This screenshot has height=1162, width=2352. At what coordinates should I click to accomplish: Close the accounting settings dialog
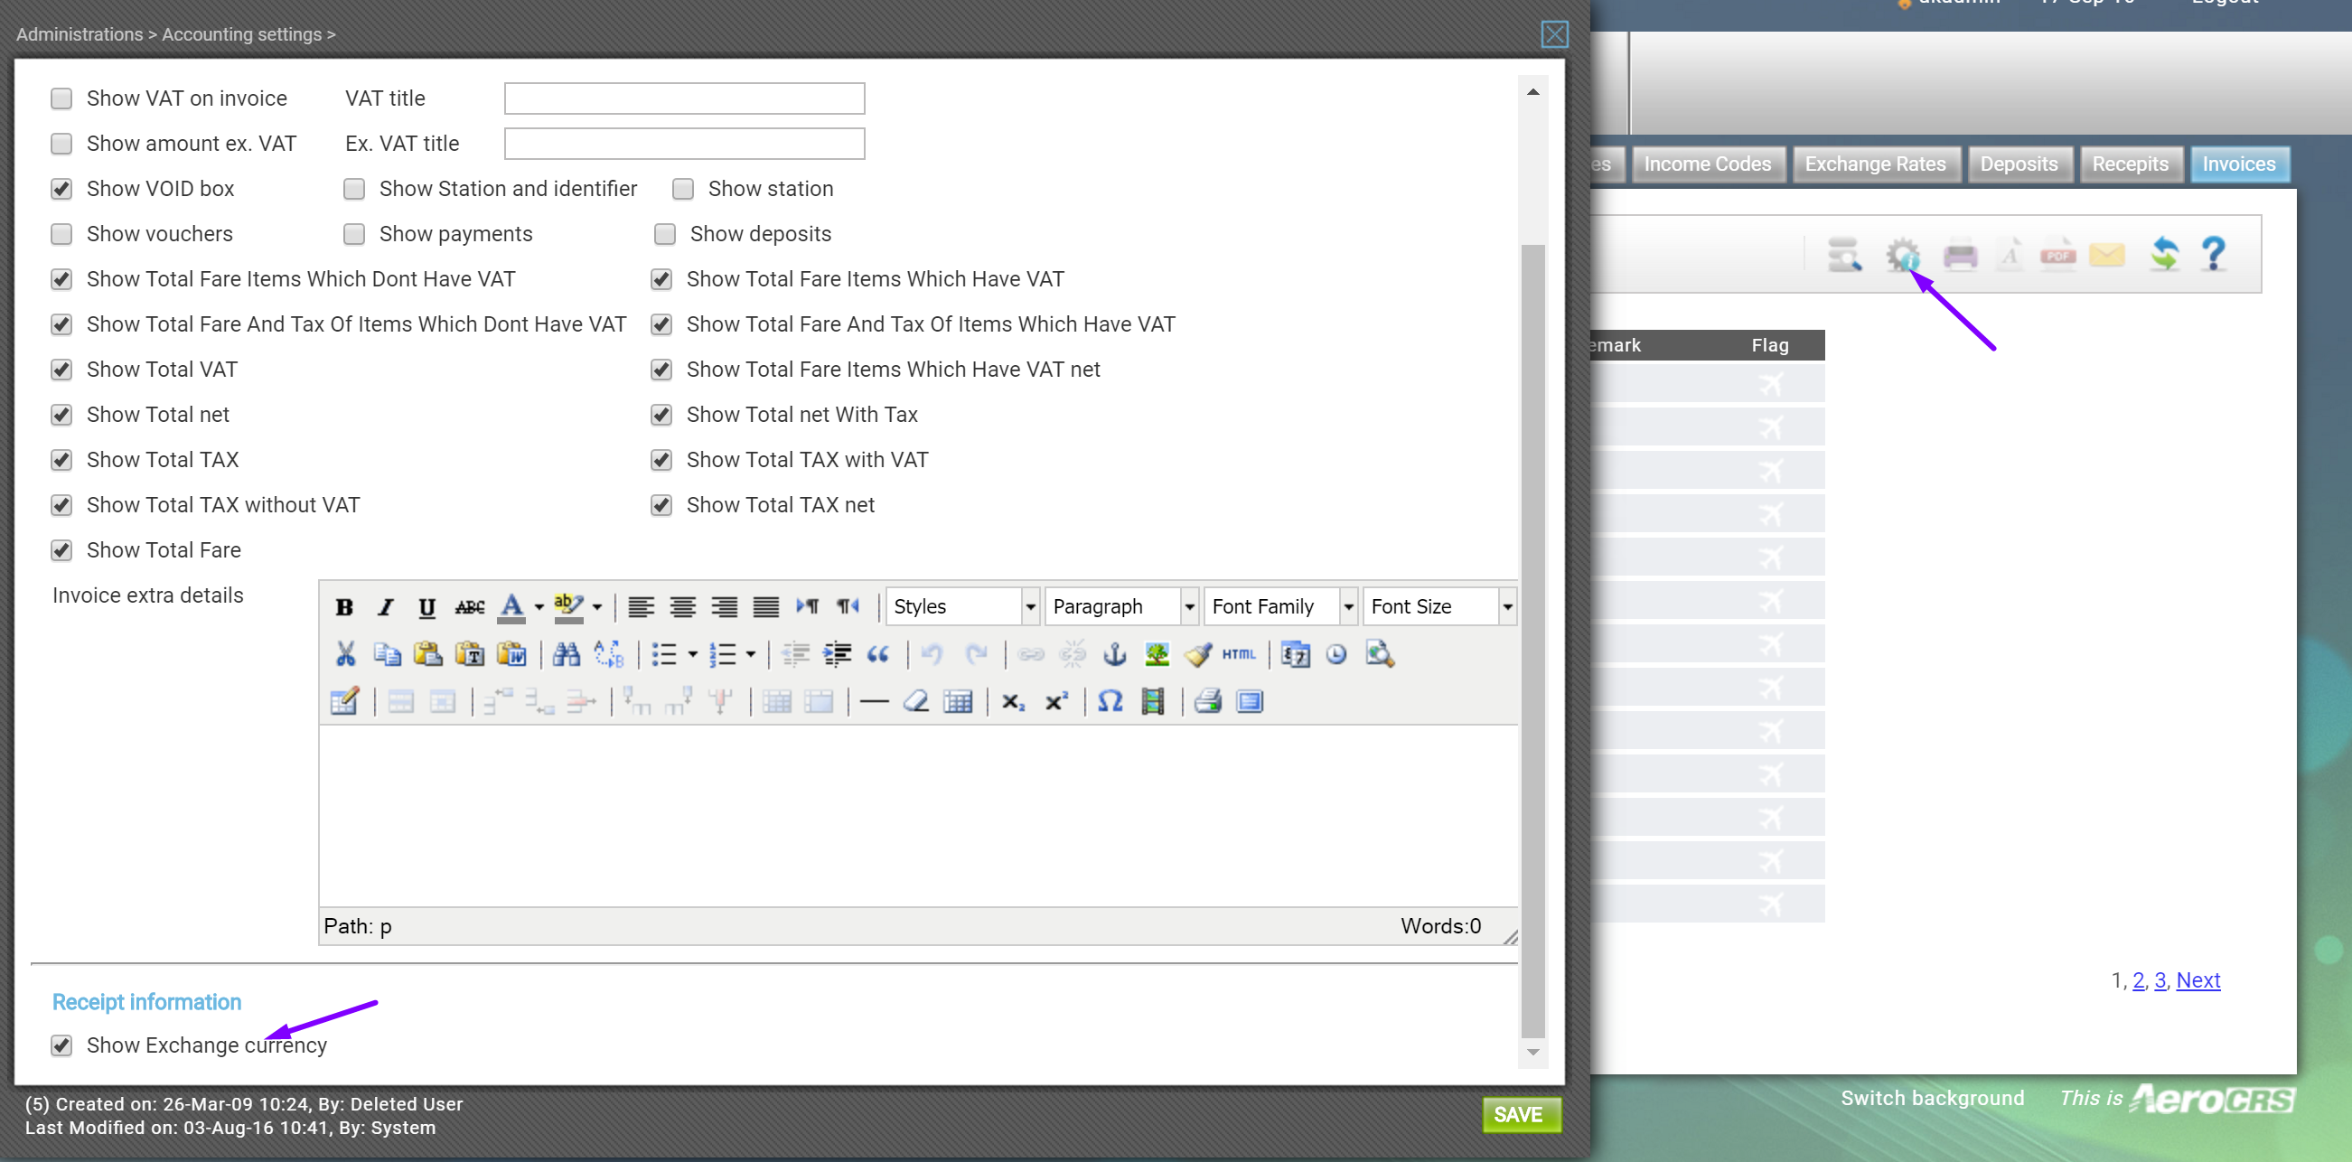tap(1554, 34)
